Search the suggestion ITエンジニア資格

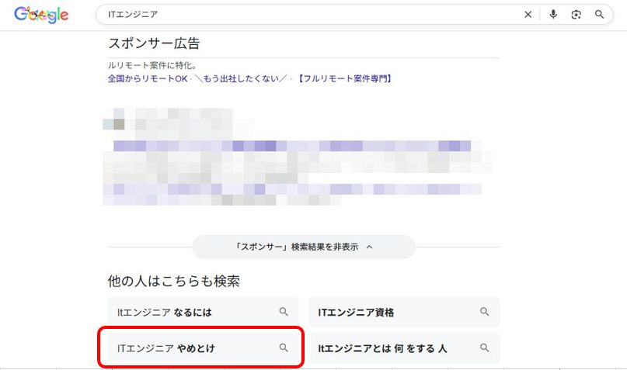click(x=404, y=312)
